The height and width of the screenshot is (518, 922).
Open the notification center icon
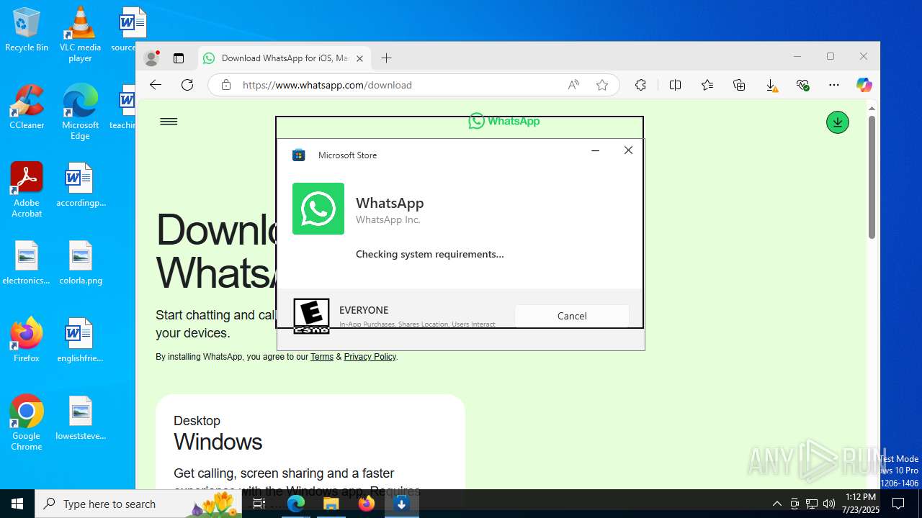(x=898, y=504)
